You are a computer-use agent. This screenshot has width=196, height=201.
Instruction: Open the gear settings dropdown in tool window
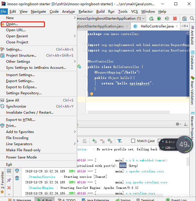pyautogui.click(x=178, y=124)
